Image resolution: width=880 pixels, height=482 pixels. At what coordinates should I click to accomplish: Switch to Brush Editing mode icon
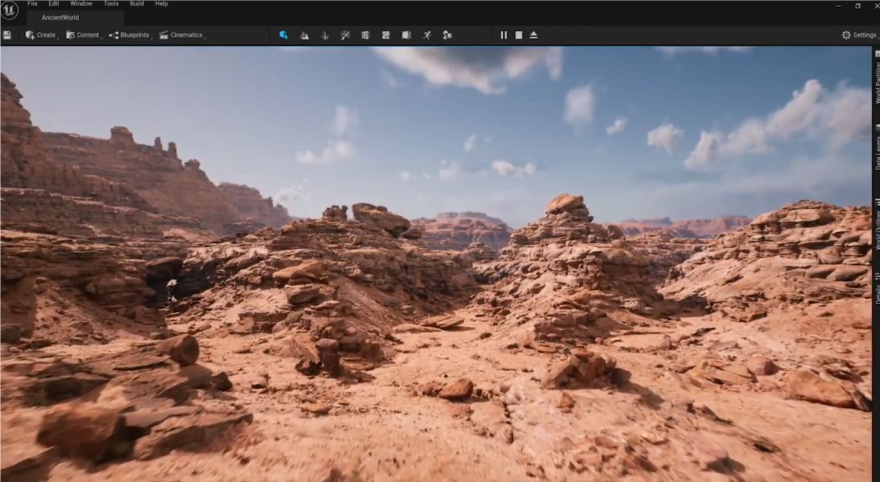407,35
